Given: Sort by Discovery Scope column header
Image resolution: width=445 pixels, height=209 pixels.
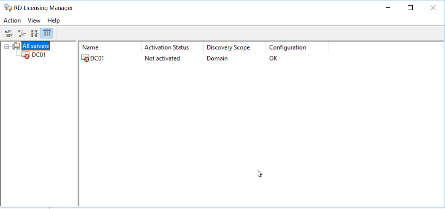Looking at the screenshot, I should pos(235,47).
